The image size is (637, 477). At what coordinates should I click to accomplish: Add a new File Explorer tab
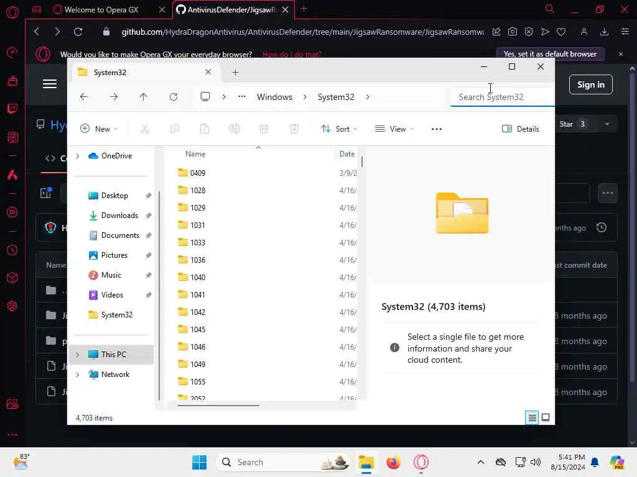coord(235,73)
